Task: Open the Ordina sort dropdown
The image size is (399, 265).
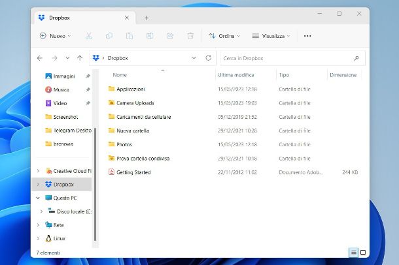Action: (224, 36)
